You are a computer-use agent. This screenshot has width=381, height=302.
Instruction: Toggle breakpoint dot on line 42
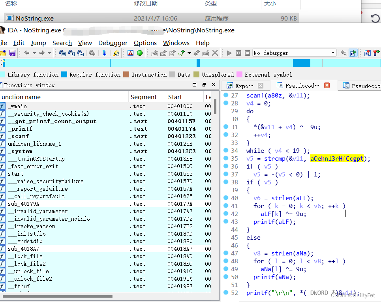(x=226, y=214)
